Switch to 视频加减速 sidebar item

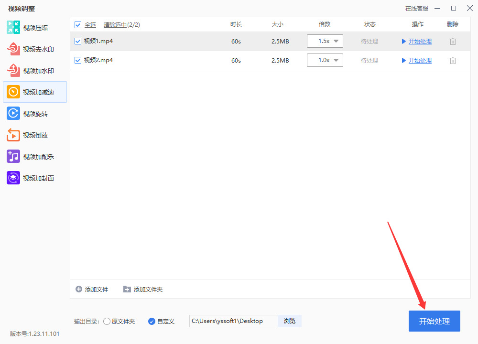coord(35,92)
